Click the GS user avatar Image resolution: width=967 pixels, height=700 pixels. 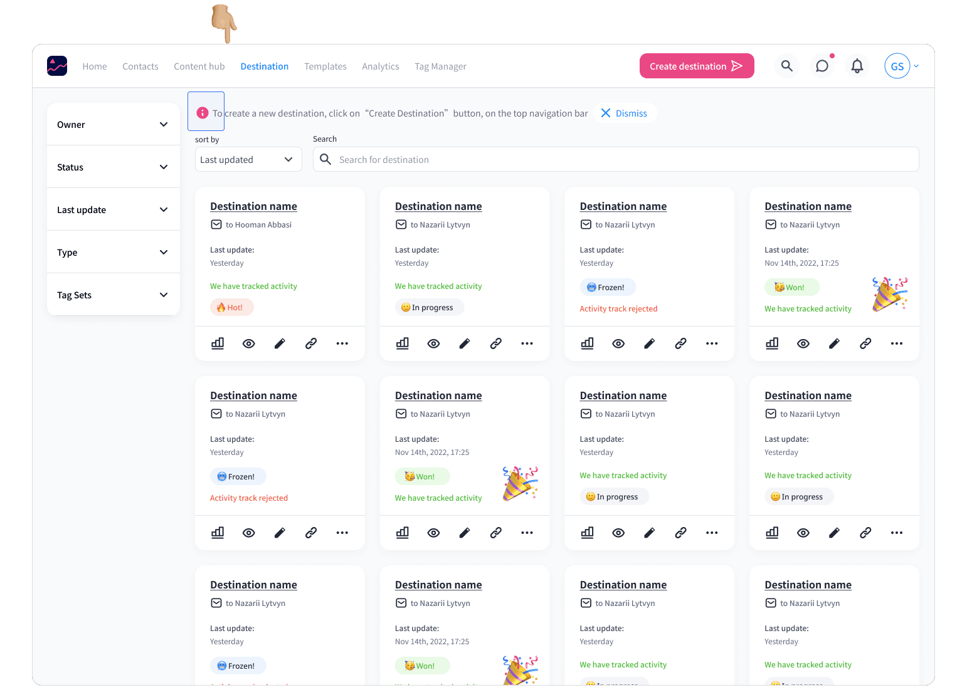click(x=897, y=66)
